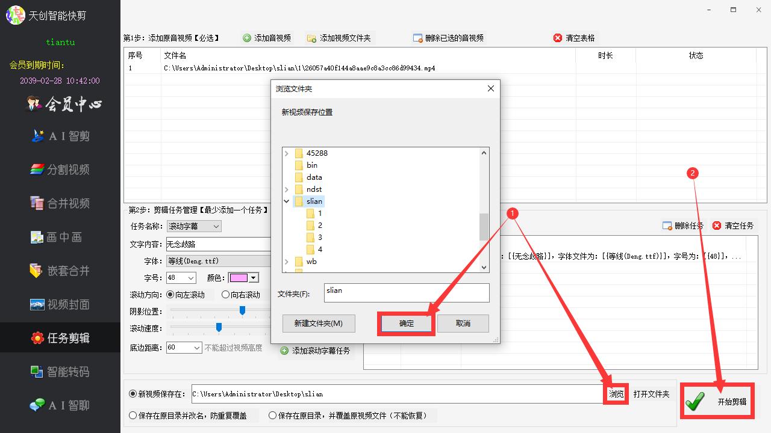Click the 文件夹(F) name input field
The height and width of the screenshot is (433, 771).
(x=407, y=293)
